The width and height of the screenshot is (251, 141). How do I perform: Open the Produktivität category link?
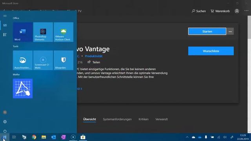pyautogui.click(x=94, y=56)
